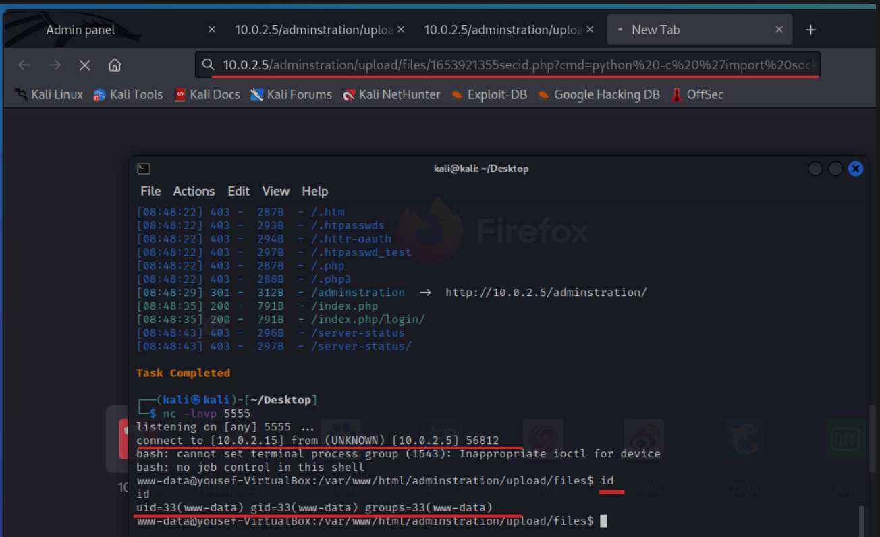Open the Kali NetHunter bookmark
This screenshot has width=880, height=537.
(391, 94)
